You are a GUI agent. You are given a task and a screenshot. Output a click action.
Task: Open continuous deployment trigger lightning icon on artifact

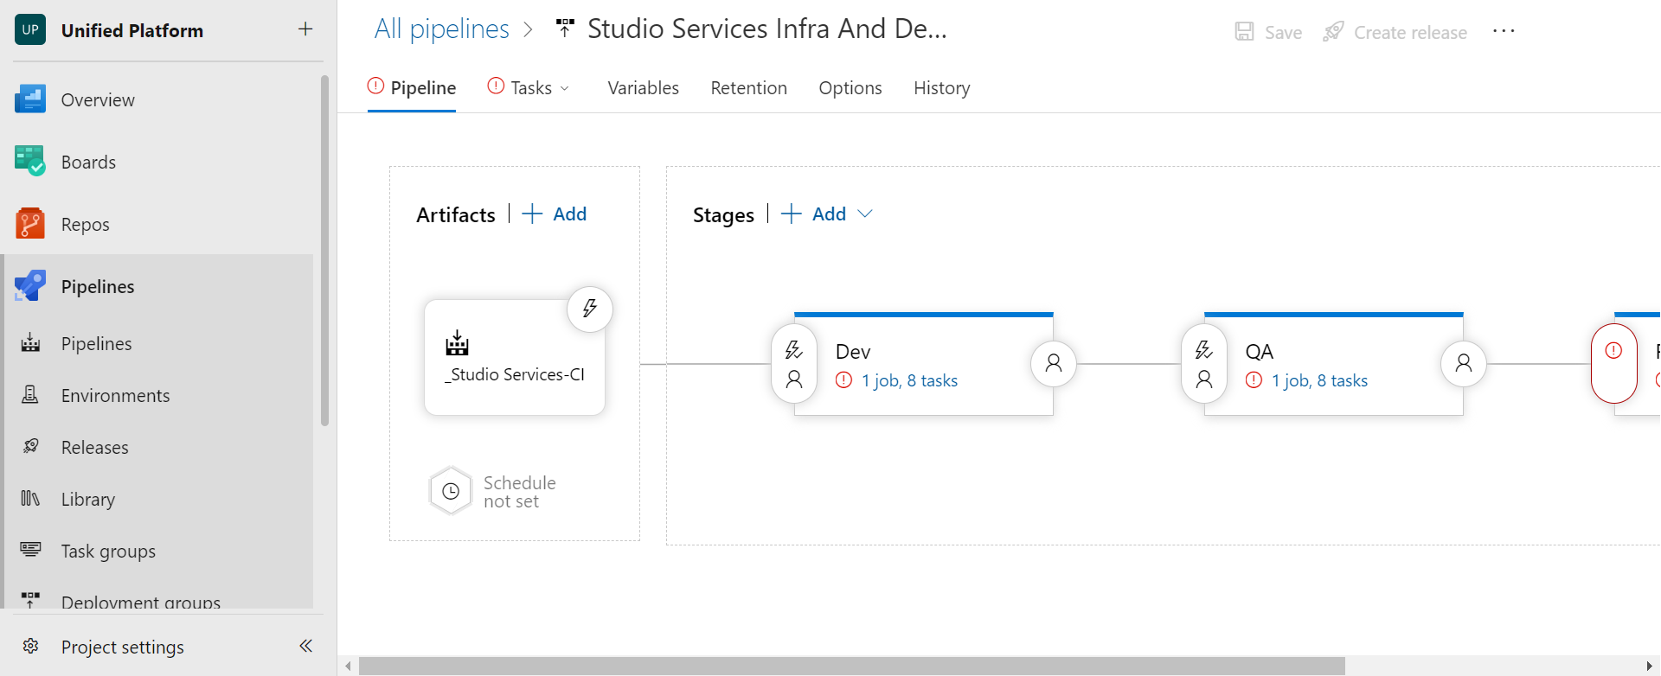[590, 309]
